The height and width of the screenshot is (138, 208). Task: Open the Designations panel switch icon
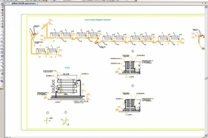pos(2,10)
